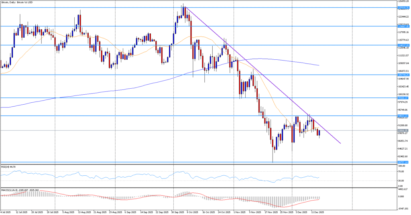
Task: Select the 119667.95 resistance level label
Action: (x=403, y=26)
